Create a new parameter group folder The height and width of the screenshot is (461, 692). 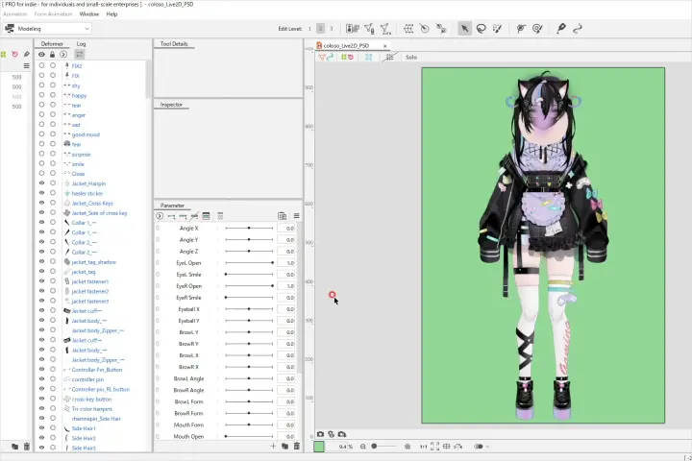284,446
